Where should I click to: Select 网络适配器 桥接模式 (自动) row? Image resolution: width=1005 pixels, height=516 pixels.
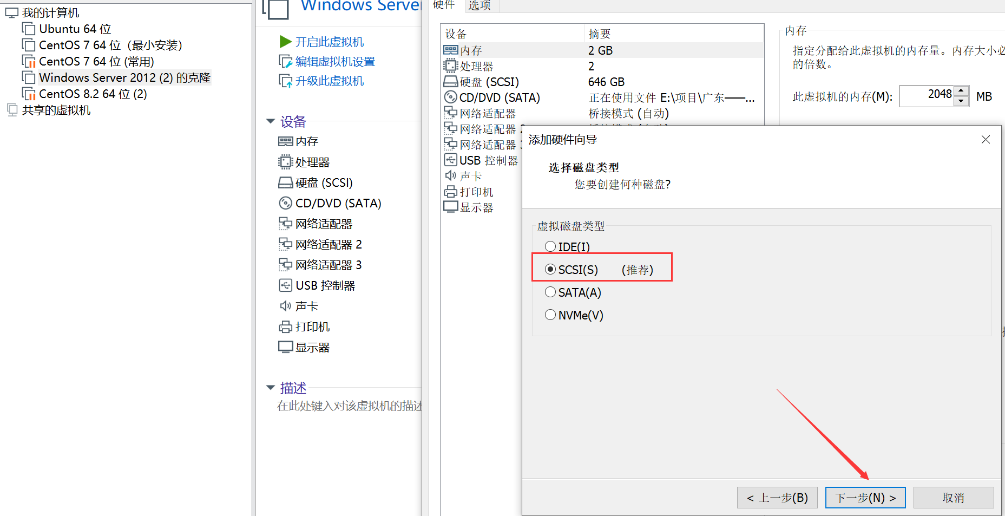(602, 113)
